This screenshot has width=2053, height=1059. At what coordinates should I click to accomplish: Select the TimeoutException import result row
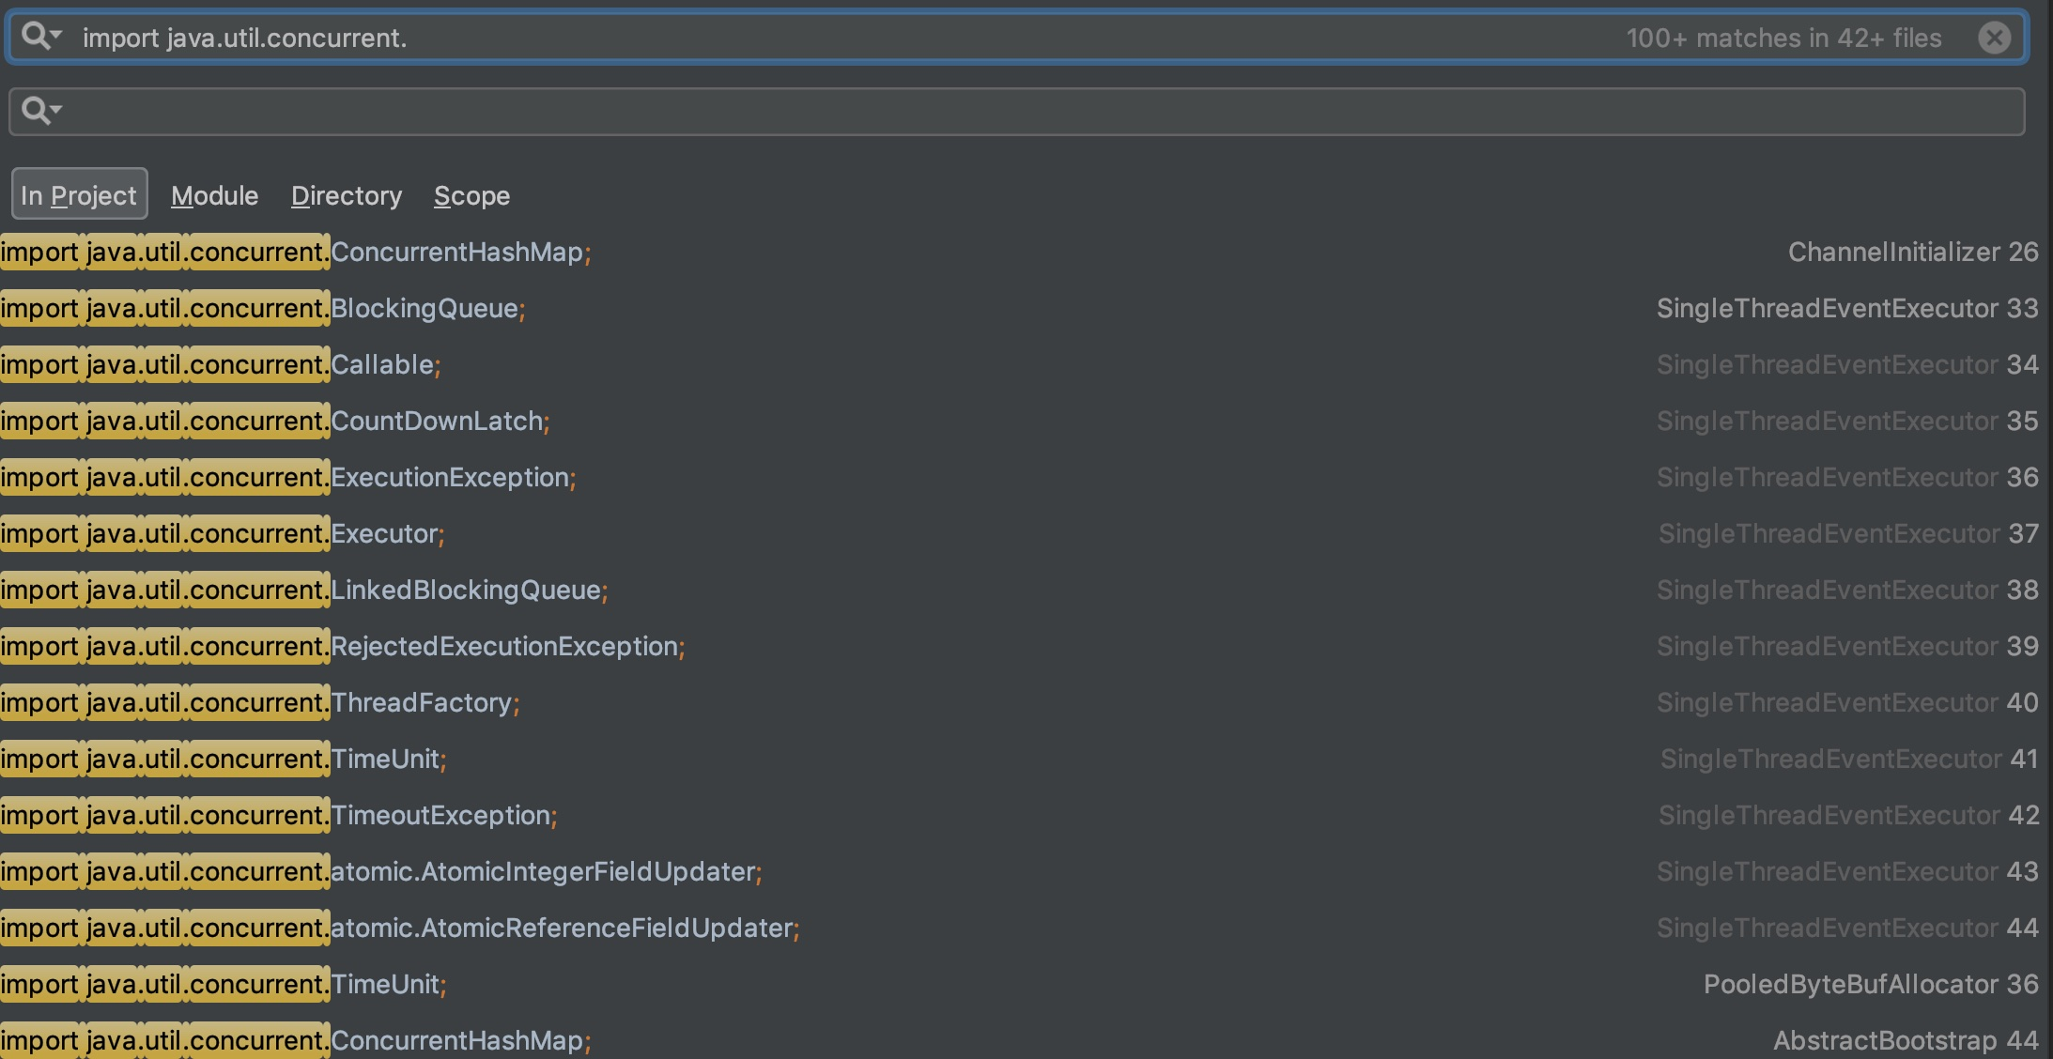coord(1026,815)
